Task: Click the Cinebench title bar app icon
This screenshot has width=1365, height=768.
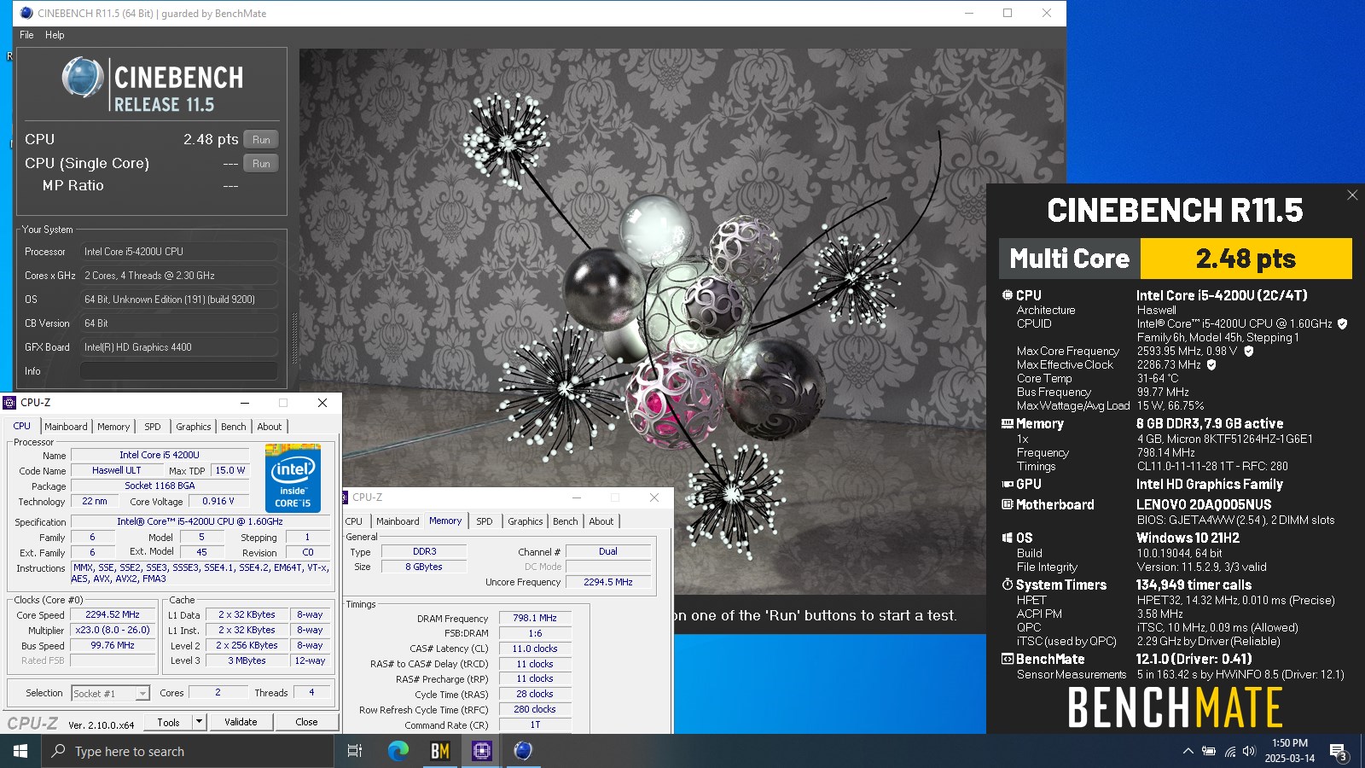Action: (26, 13)
